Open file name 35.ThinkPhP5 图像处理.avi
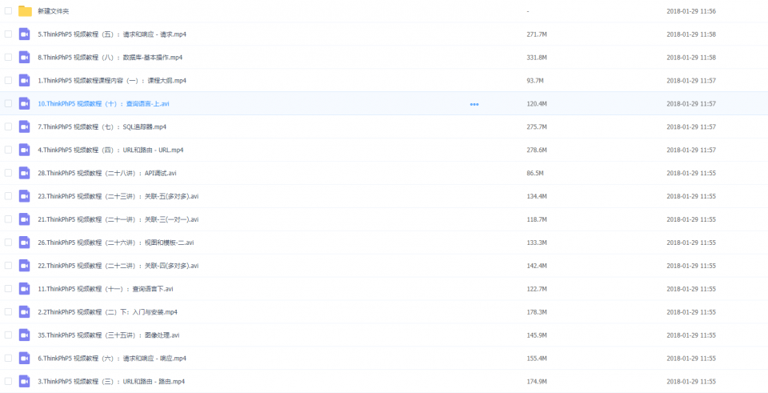Screen dimensions: 768x393 click(109, 335)
